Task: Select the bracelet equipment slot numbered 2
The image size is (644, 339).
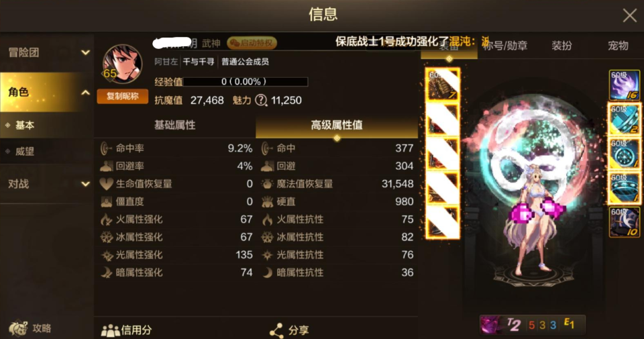Action: coord(625,119)
